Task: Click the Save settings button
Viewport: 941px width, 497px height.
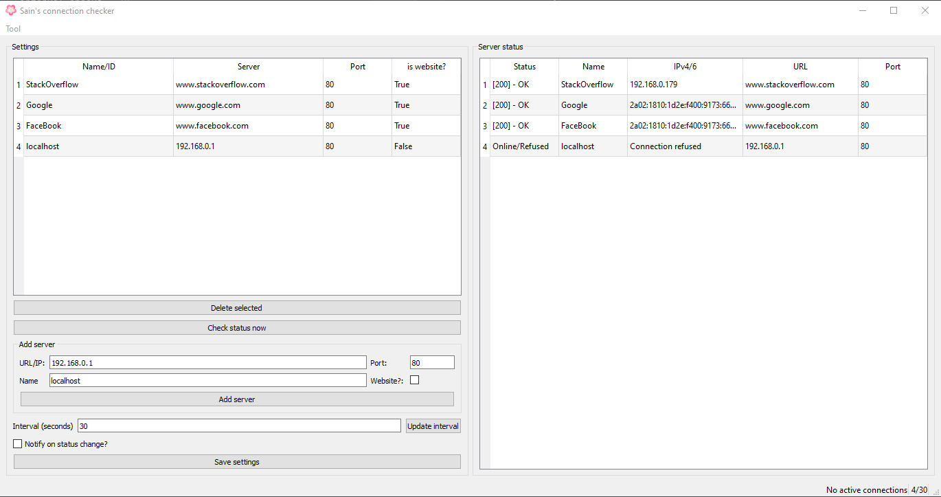Action: pyautogui.click(x=236, y=461)
